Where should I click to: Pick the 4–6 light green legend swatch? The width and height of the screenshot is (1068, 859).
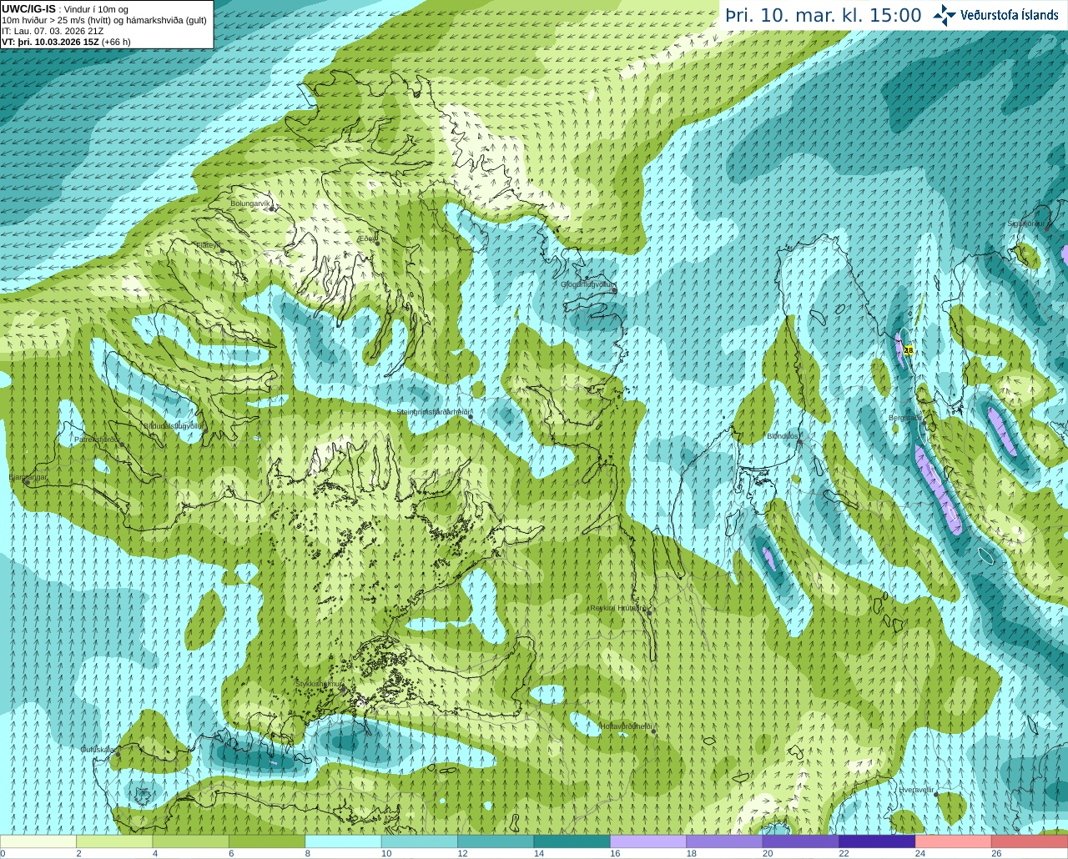click(191, 841)
